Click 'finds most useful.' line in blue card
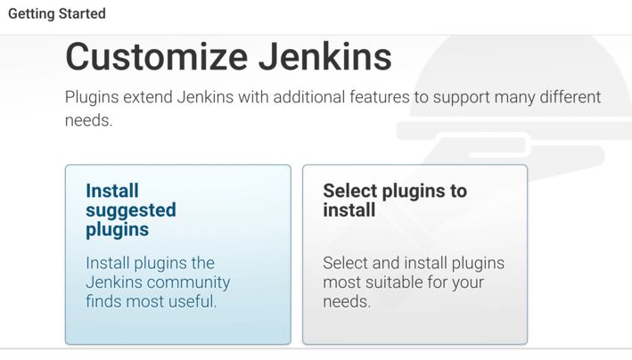Image resolution: width=632 pixels, height=360 pixels. tap(152, 301)
